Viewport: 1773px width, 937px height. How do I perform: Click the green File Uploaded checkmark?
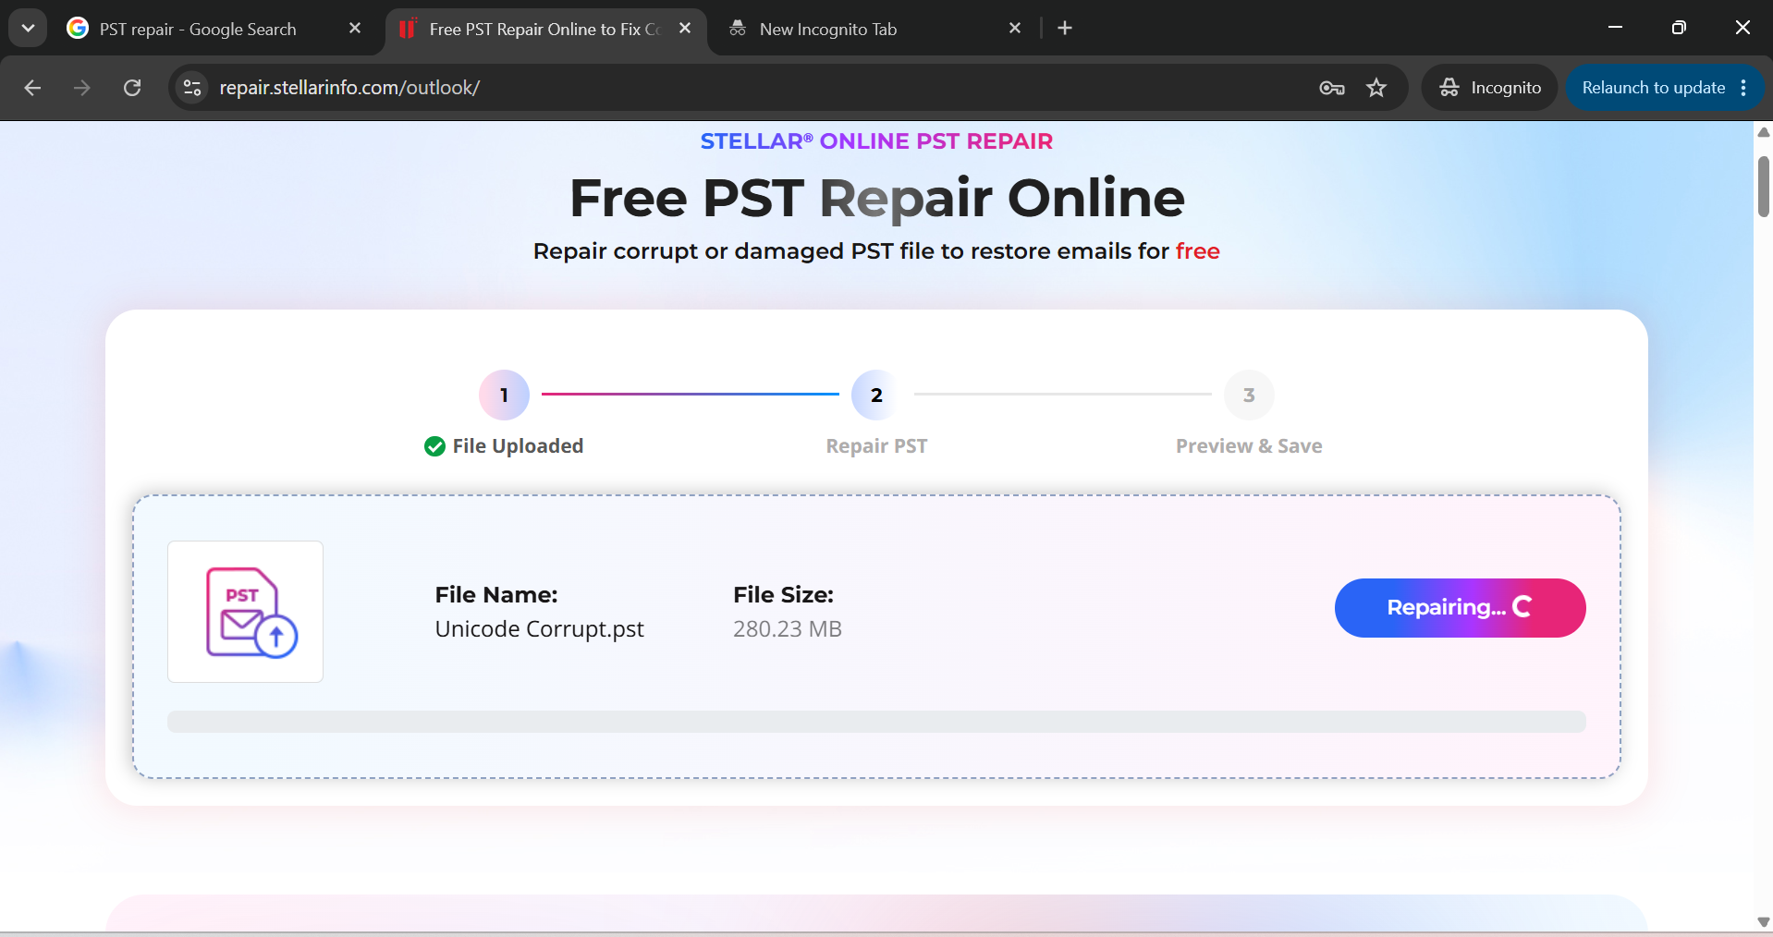click(434, 446)
